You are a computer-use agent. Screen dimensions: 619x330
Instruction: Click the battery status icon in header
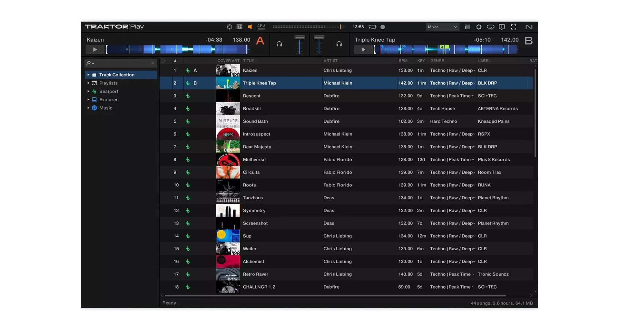click(x=372, y=27)
